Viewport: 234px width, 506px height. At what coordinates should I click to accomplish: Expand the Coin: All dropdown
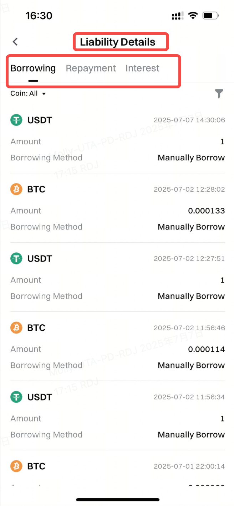[29, 94]
